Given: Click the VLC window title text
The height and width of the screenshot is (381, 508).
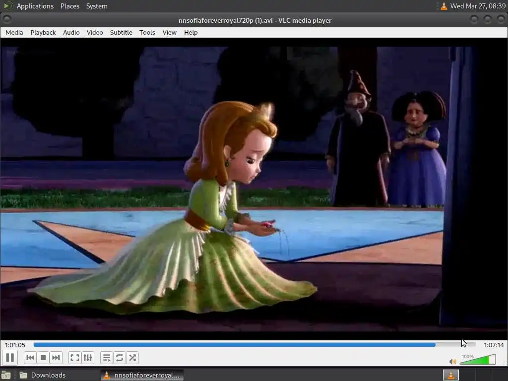Looking at the screenshot, I should (x=255, y=20).
